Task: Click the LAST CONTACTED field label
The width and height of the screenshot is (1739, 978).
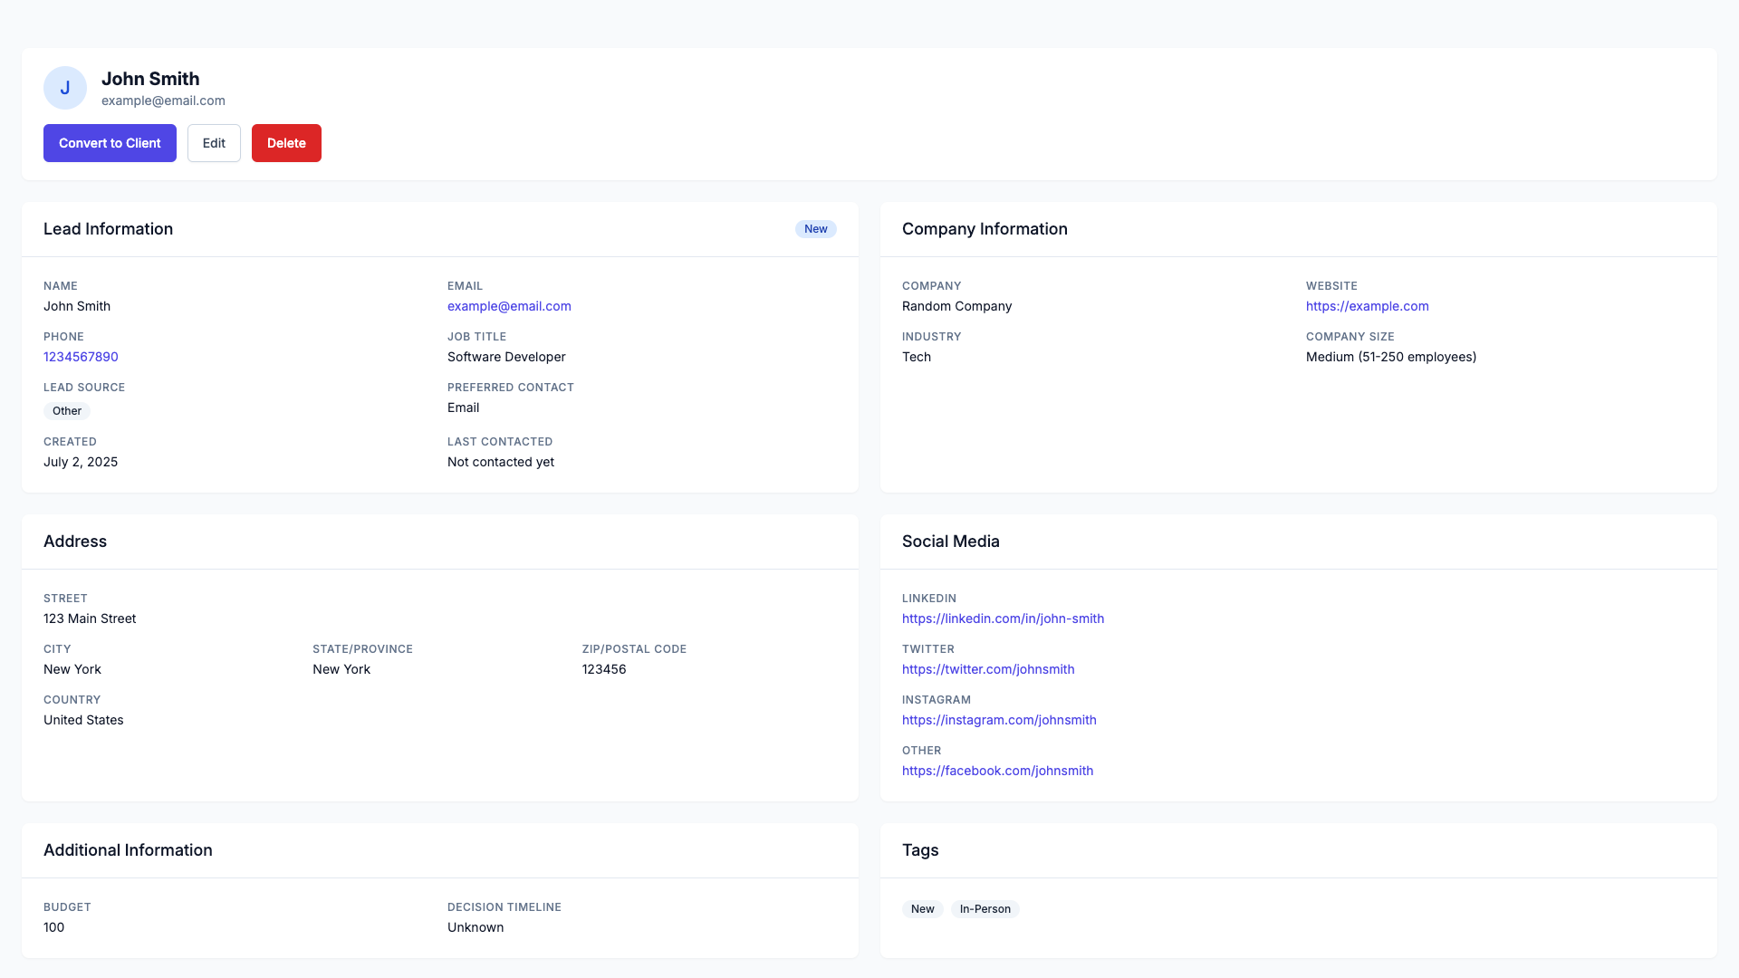Action: [500, 442]
